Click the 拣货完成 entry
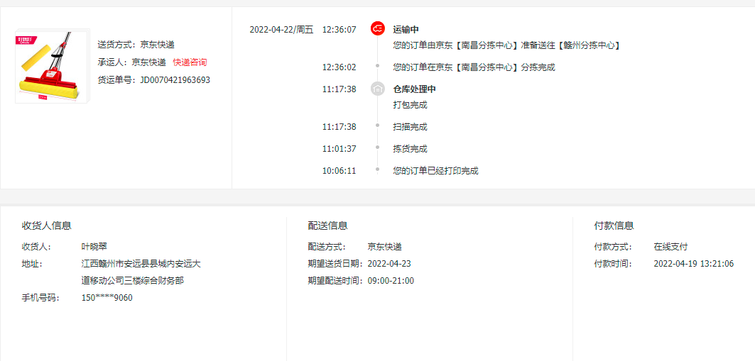This screenshot has height=361, width=755. pyautogui.click(x=410, y=149)
